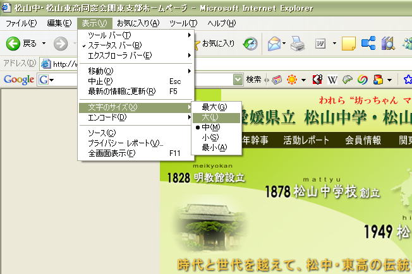Open the お気に入り(A) menu

(x=138, y=23)
